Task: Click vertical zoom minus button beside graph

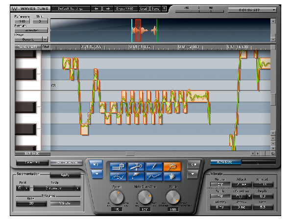Action: tap(273, 143)
